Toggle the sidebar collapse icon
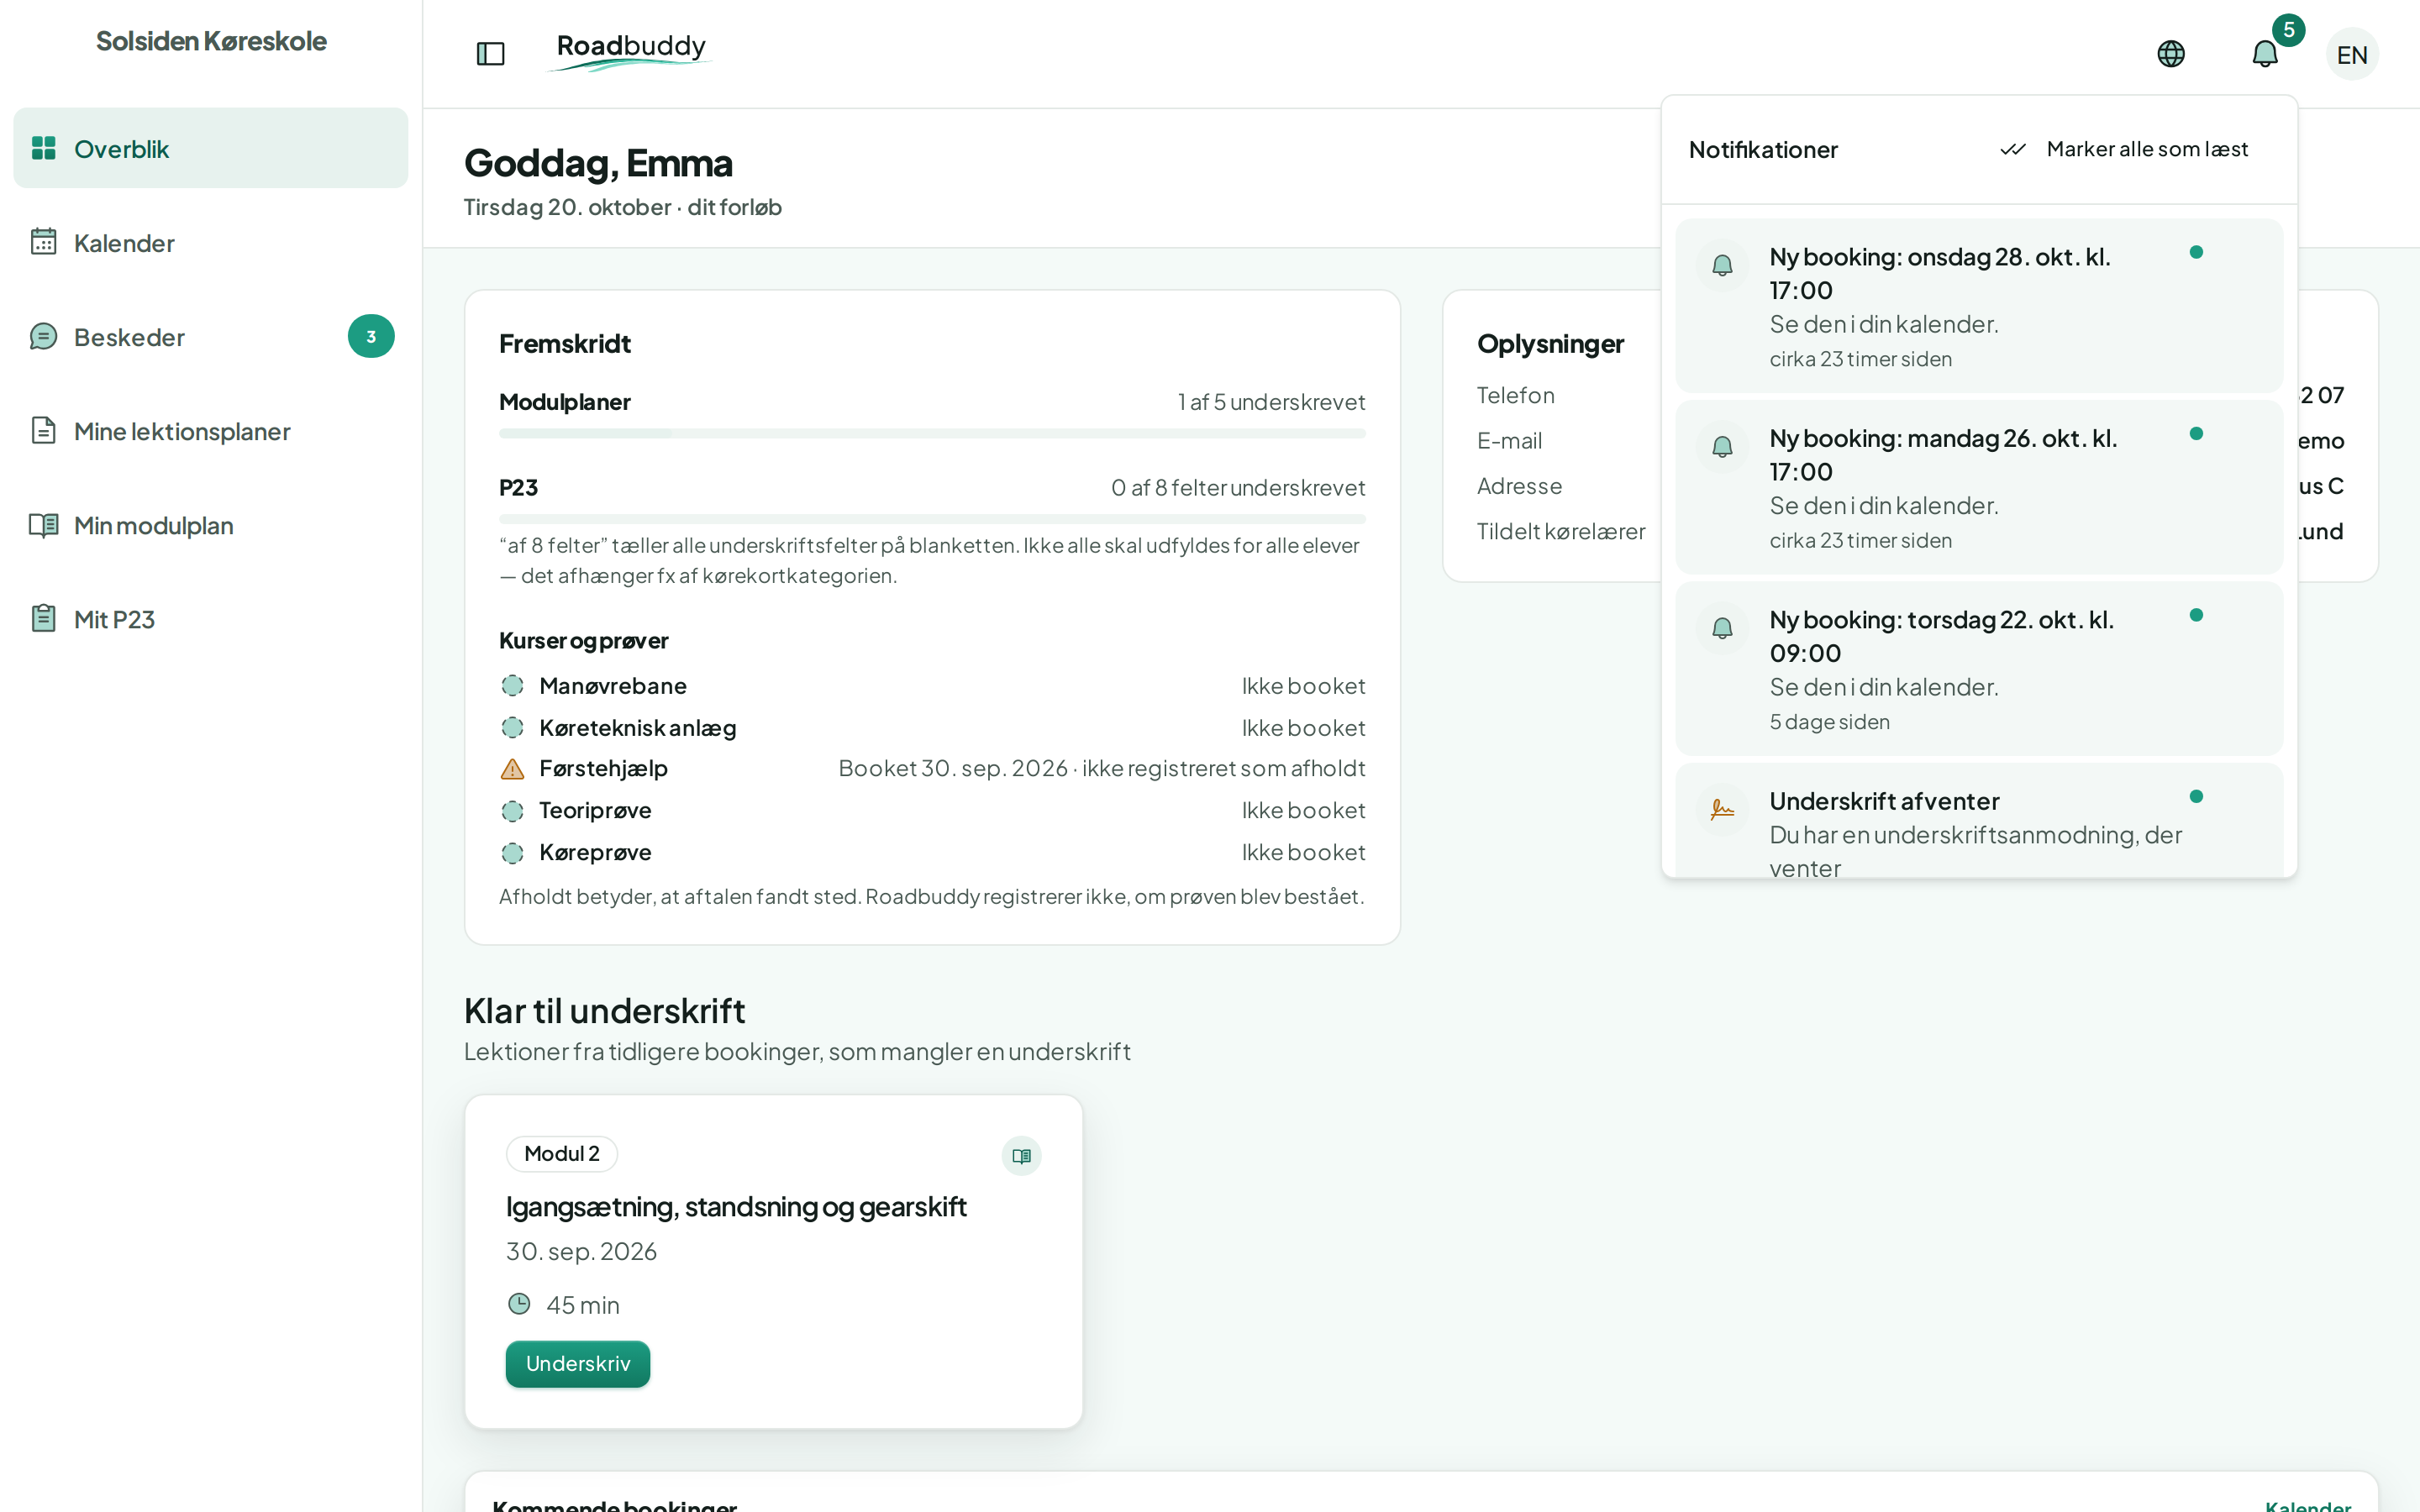 click(x=490, y=54)
